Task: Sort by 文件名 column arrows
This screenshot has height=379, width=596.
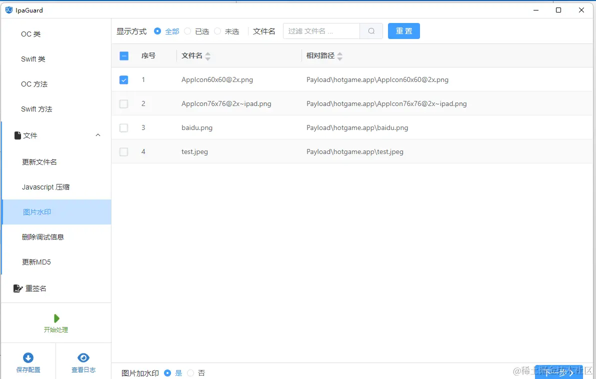Action: [207, 56]
